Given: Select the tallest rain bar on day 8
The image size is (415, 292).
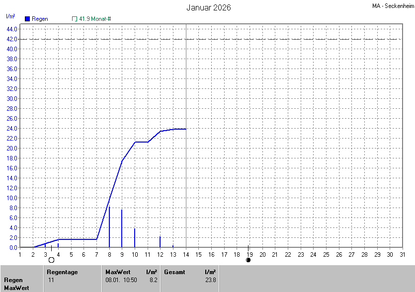Looking at the screenshot, I should tap(109, 227).
